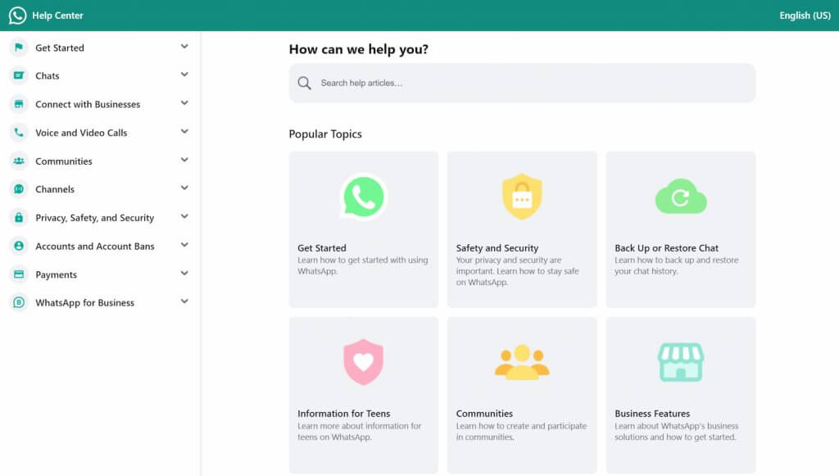Viewport: 839px width, 476px height.
Task: Select Channels in the sidebar menu
Action: coord(57,188)
